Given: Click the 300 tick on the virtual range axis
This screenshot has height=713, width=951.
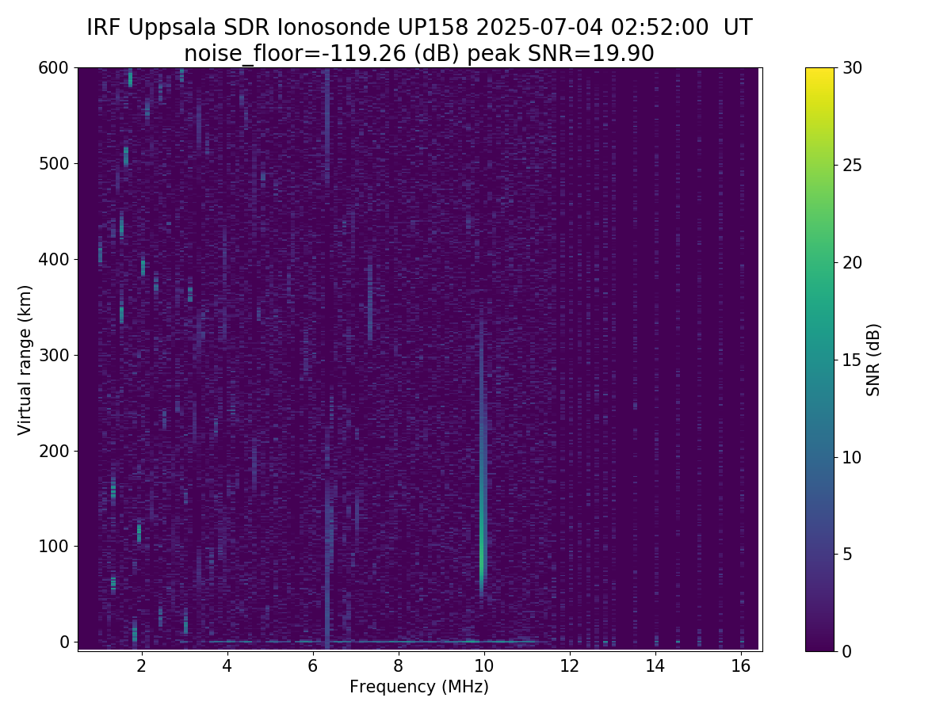Looking at the screenshot, I should [54, 355].
